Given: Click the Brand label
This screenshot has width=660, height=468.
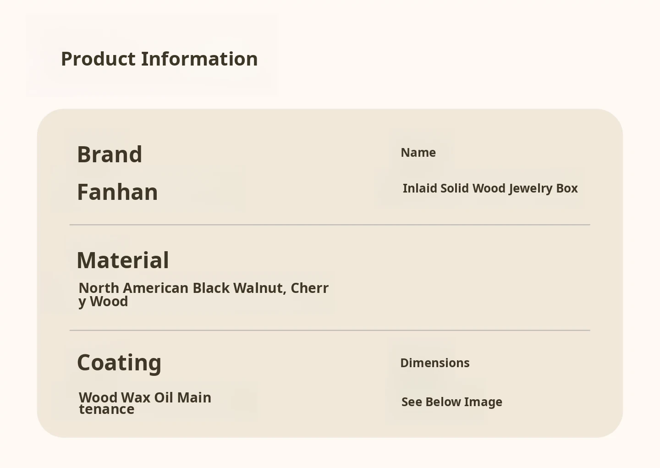Looking at the screenshot, I should pos(110,154).
